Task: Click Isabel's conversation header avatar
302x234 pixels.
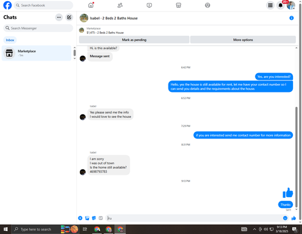Action: tap(84, 18)
